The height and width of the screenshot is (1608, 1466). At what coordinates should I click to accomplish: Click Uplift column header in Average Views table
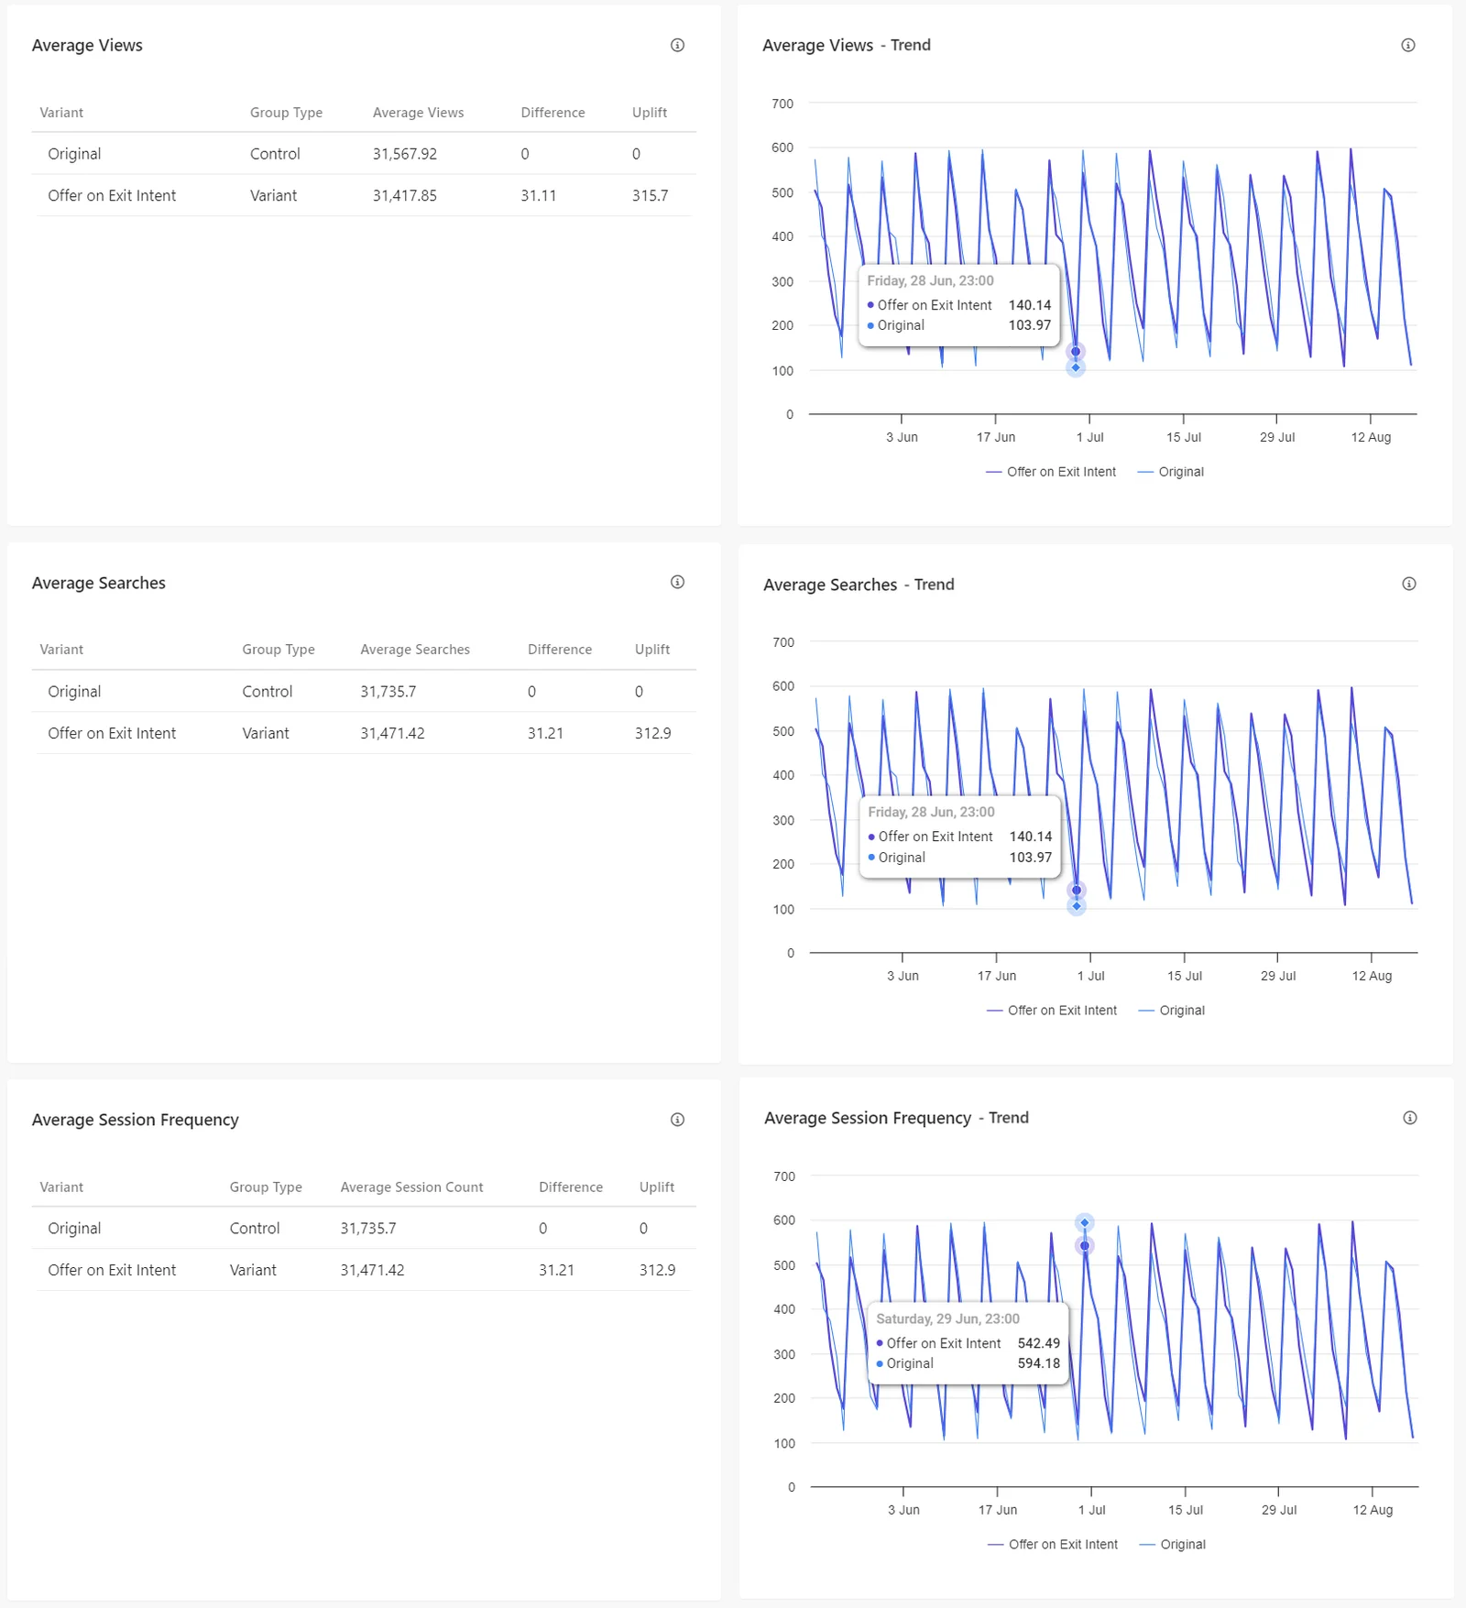tap(650, 113)
